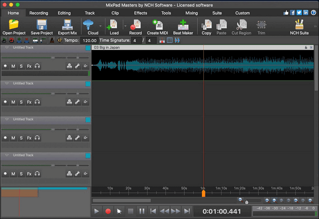
Task: Click the metronome icon beside Tempo
Action: 52,40
